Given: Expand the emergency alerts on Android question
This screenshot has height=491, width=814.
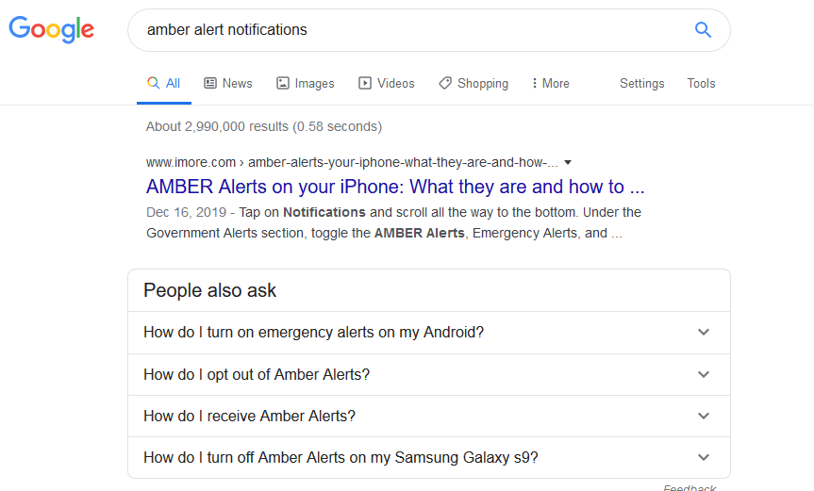Looking at the screenshot, I should [703, 333].
